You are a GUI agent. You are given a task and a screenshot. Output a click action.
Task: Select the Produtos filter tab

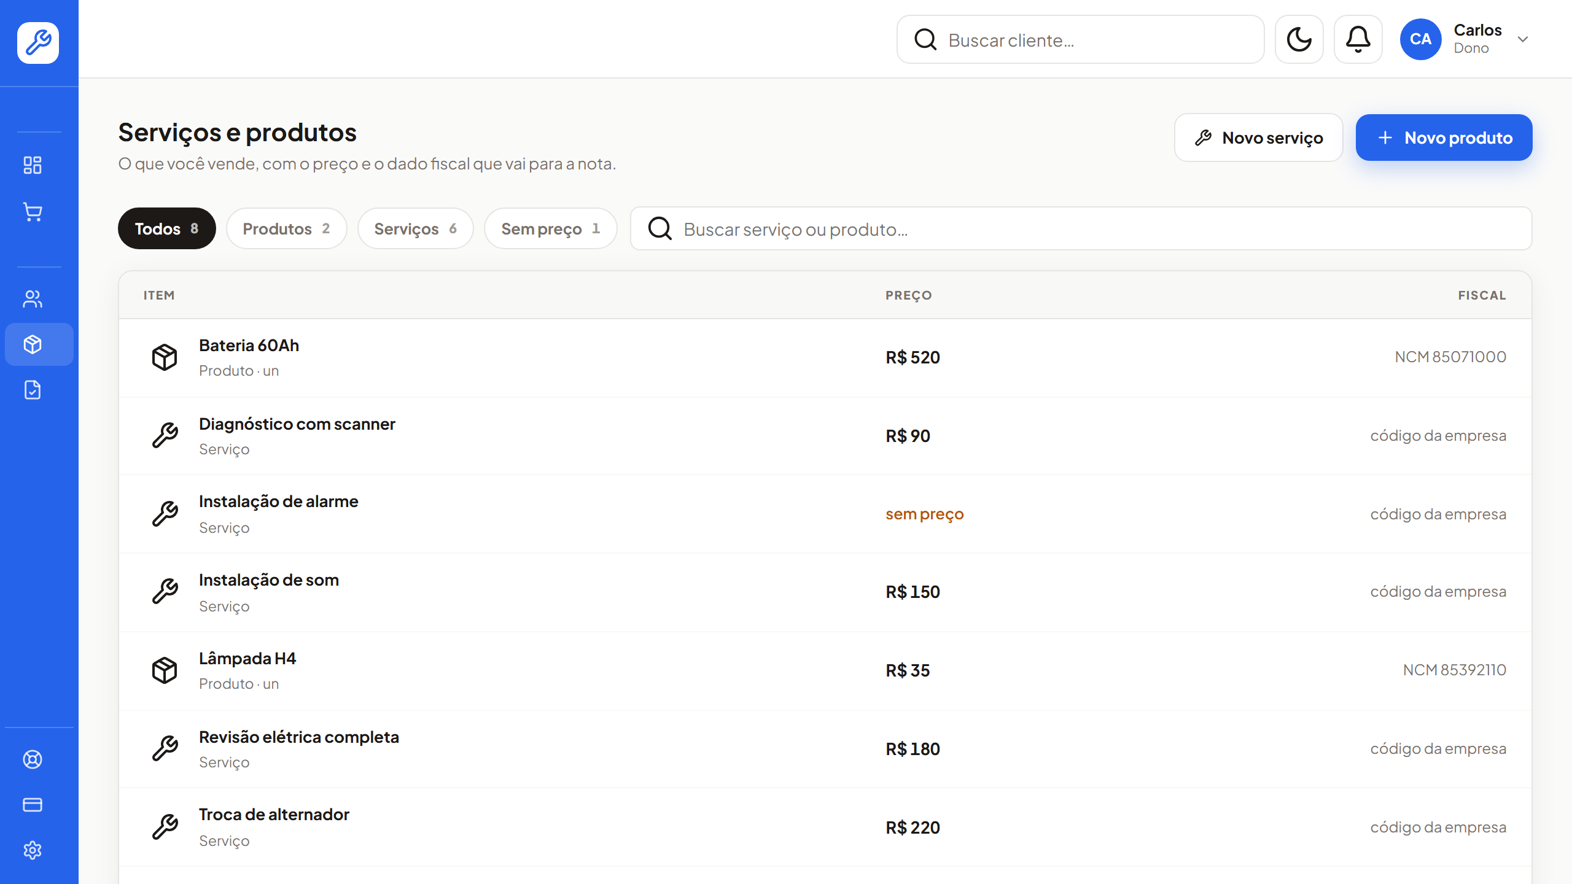[286, 228]
